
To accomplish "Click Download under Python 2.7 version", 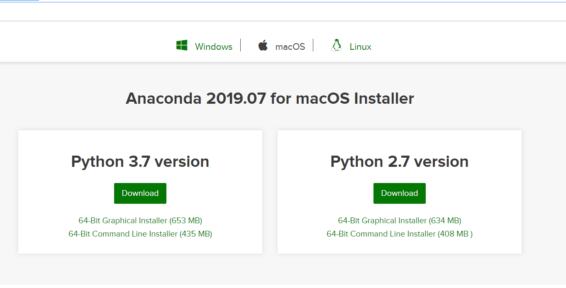I will tap(399, 193).
